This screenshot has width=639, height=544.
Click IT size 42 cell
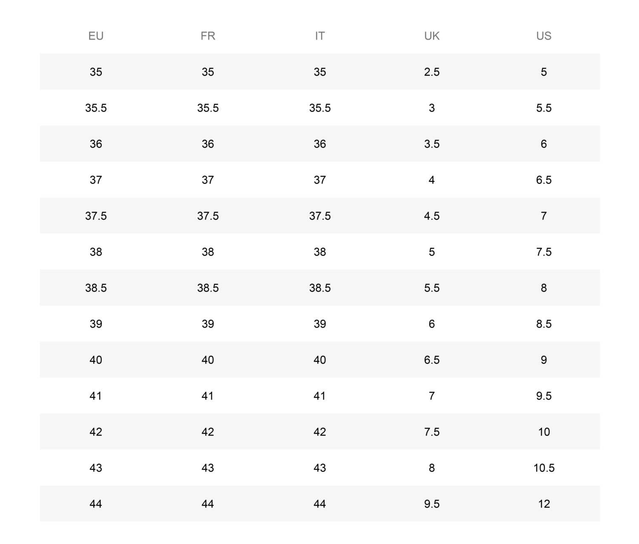pos(320,432)
